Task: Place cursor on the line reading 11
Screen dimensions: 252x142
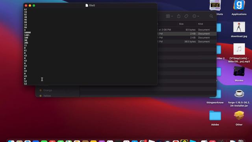Action: [x=25, y=45]
